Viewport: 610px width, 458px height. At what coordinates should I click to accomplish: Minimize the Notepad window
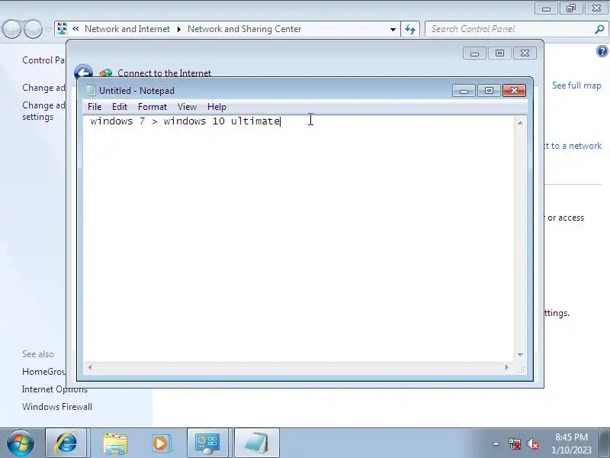464,91
